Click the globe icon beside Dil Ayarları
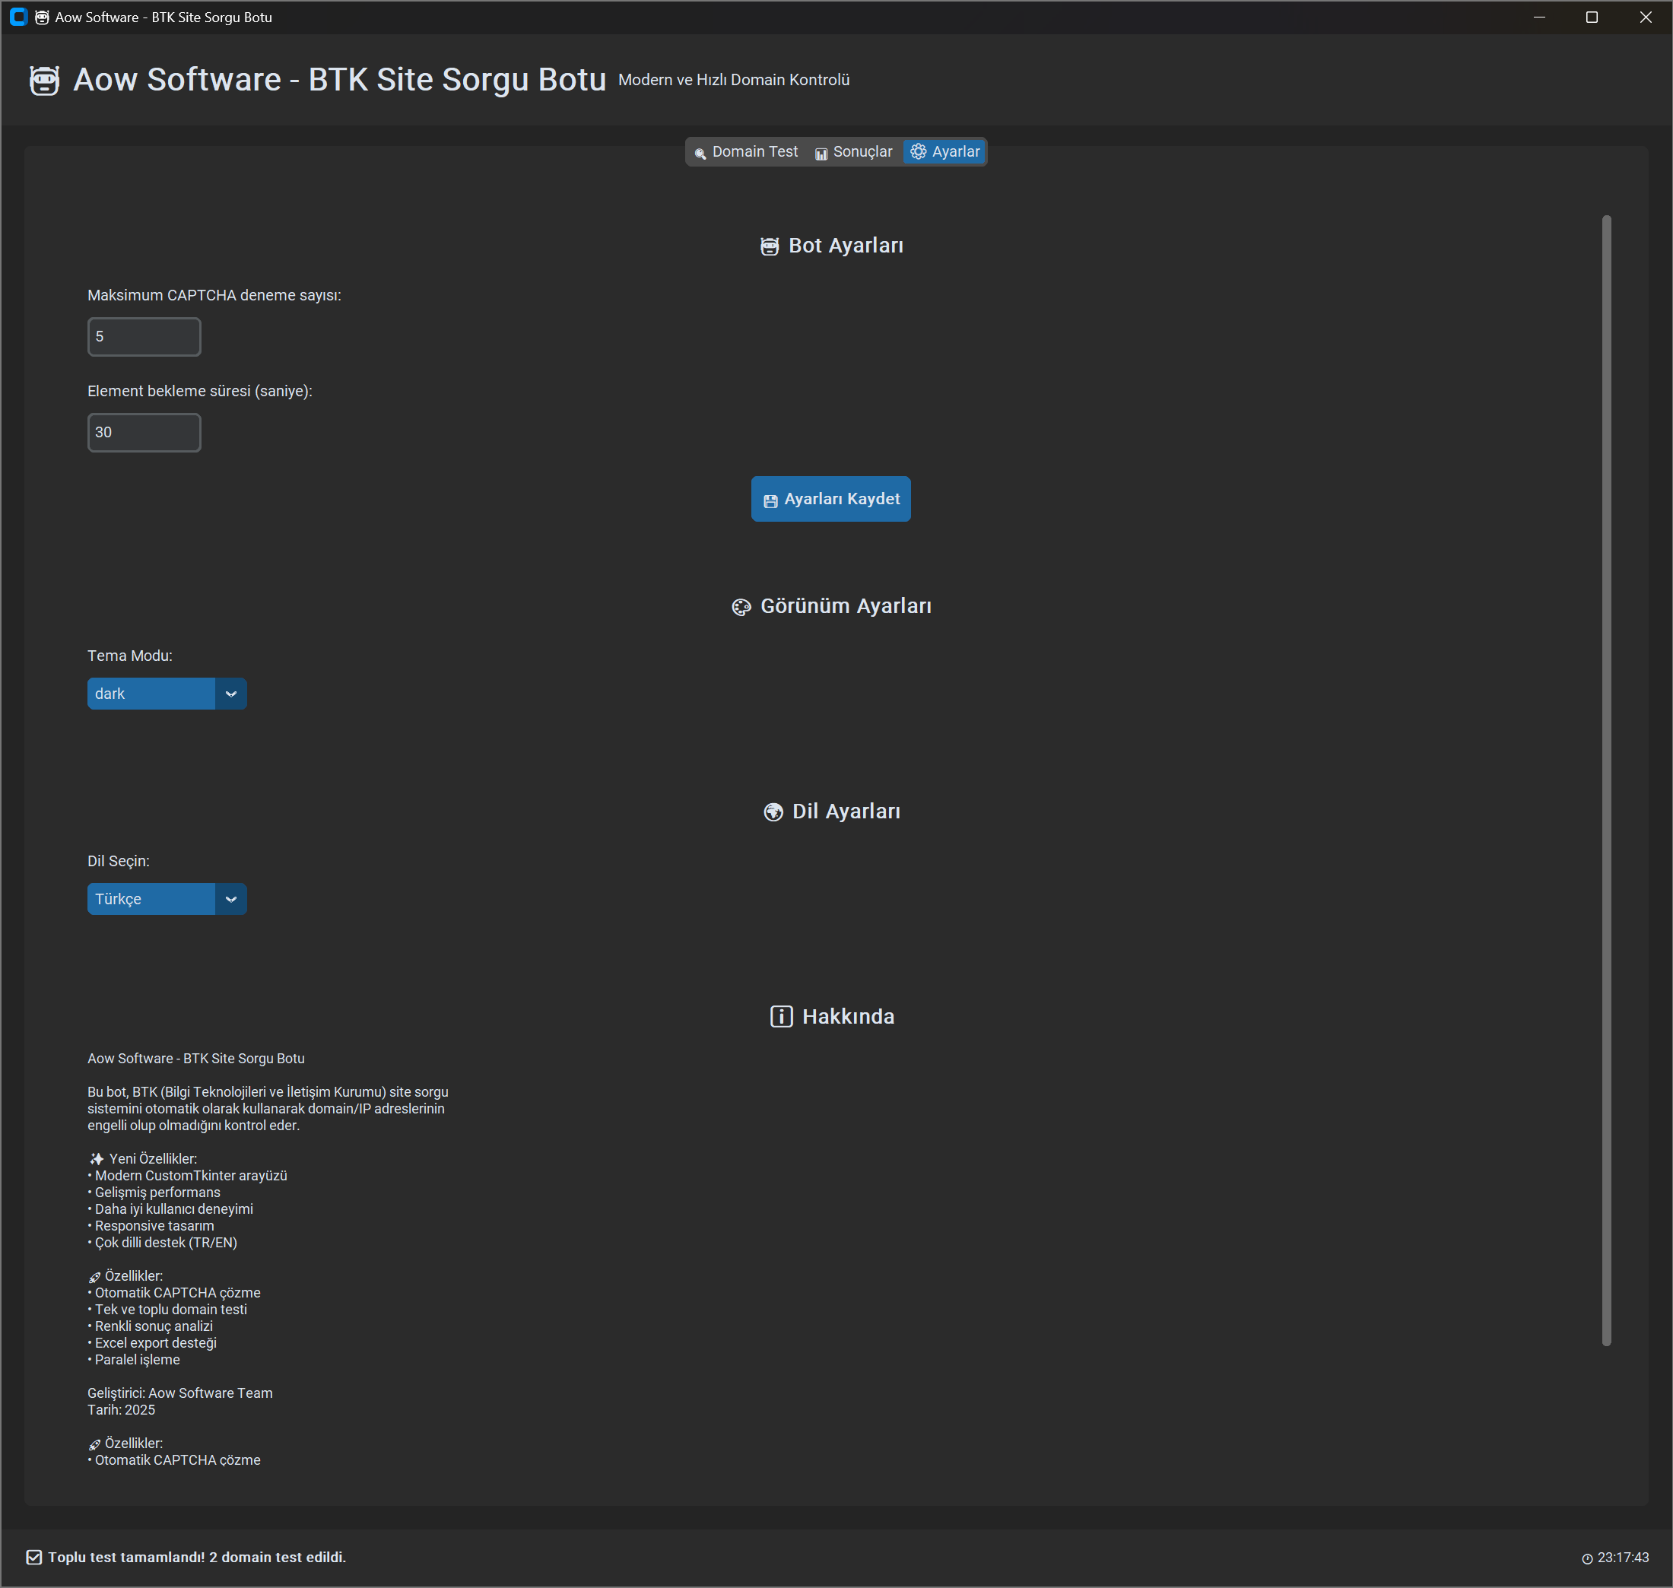Viewport: 1673px width, 1588px height. coord(773,811)
